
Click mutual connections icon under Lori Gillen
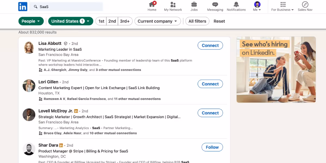40,99
